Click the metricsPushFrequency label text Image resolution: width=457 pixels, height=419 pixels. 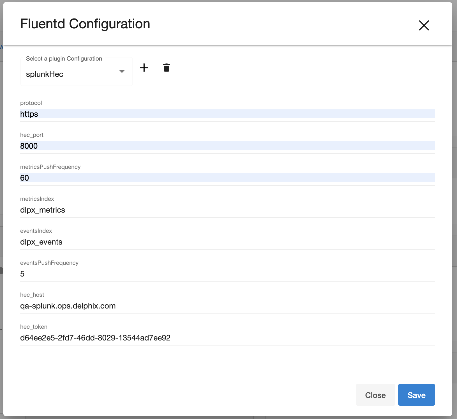(50, 167)
